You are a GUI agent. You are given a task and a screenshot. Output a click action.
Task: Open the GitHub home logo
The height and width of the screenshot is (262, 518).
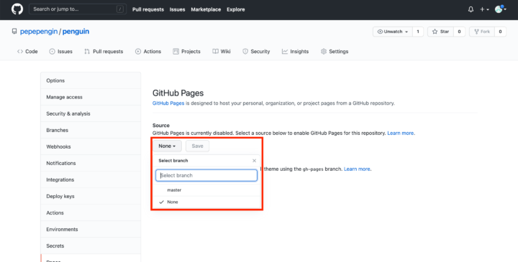click(17, 9)
